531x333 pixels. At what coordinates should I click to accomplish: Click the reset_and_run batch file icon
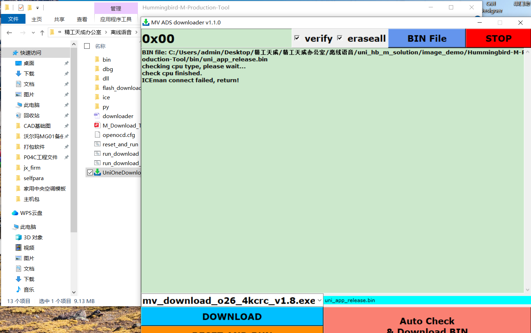[97, 144]
